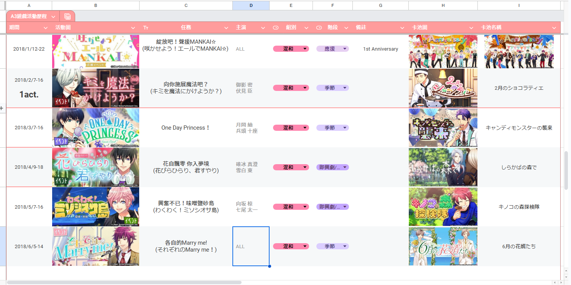Click the One Day Princess event banner

(96, 128)
